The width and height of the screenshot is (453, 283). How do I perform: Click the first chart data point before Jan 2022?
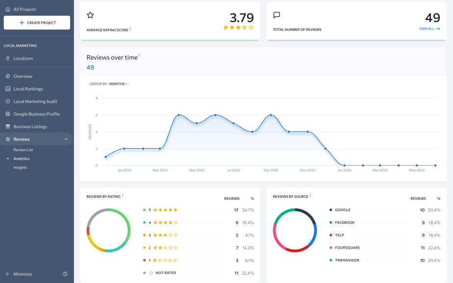click(x=106, y=157)
